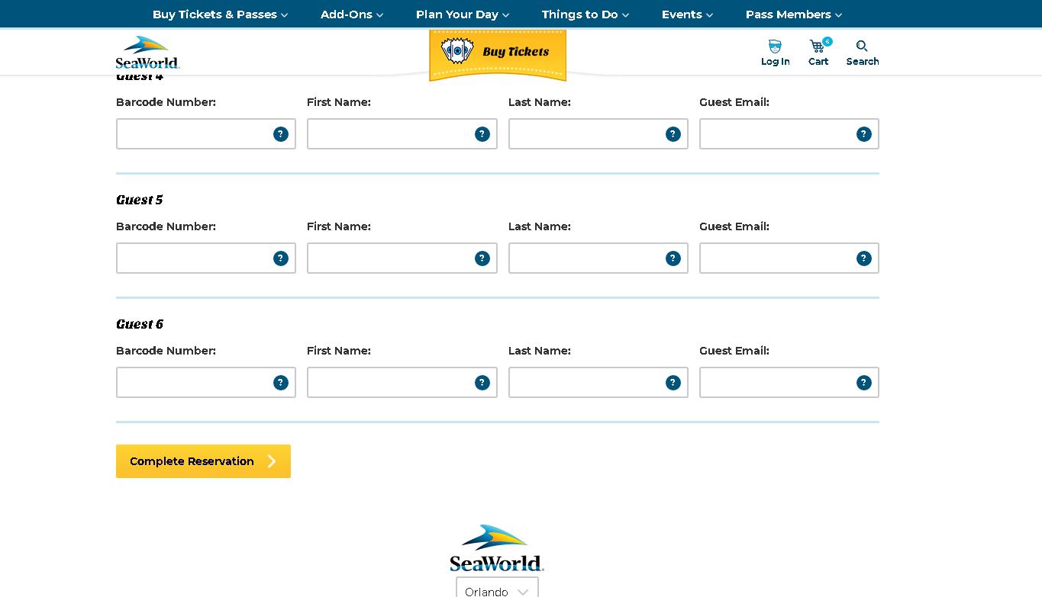Click the footer SeaWorld logo
This screenshot has height=597, width=1042.
click(x=497, y=548)
